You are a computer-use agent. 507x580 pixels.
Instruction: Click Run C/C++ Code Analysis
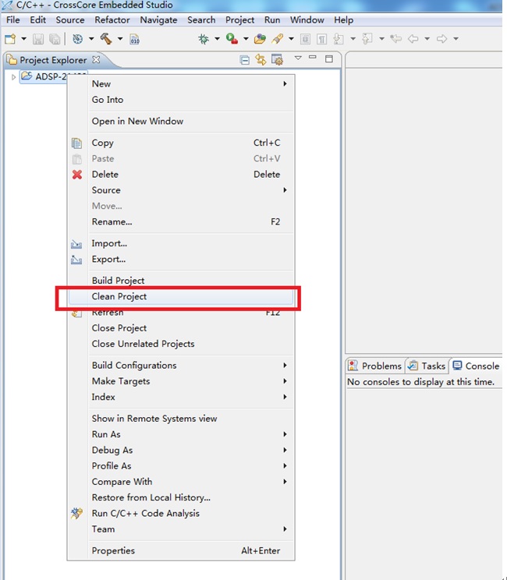coord(181,514)
